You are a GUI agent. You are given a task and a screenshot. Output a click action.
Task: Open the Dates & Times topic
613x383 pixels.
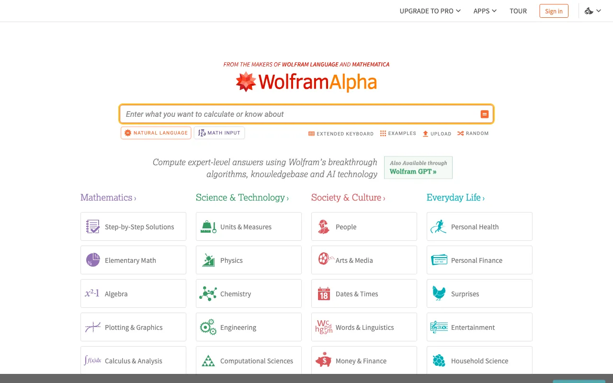coord(364,293)
